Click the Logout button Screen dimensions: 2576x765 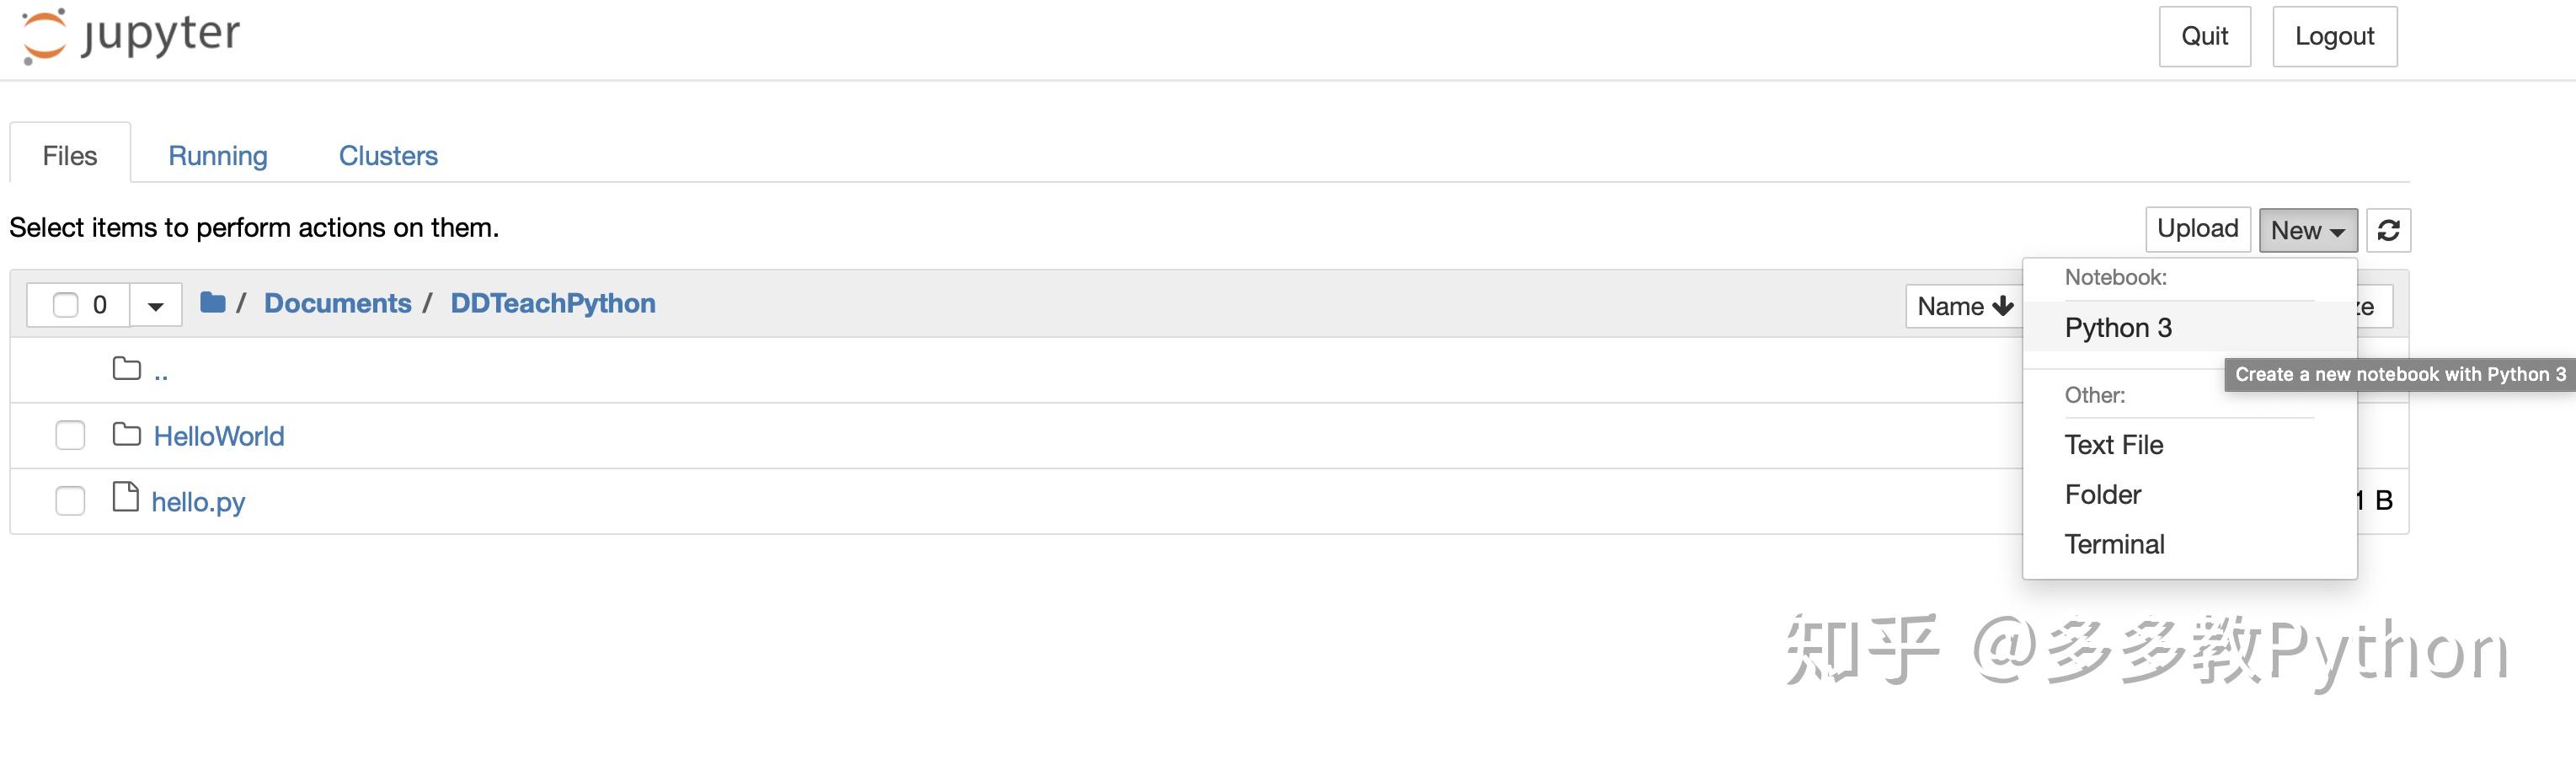coord(2334,36)
